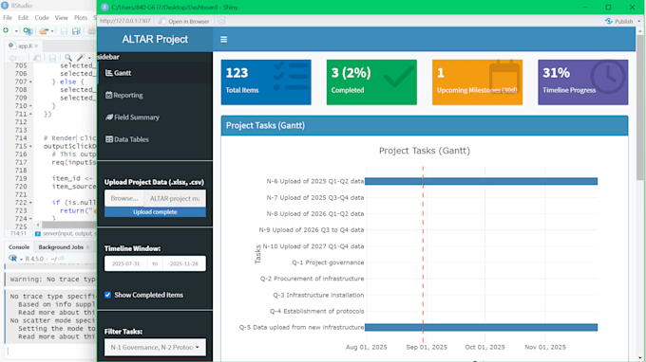The height and width of the screenshot is (362, 646).
Task: Open RStudio Plots menu
Action: click(81, 18)
